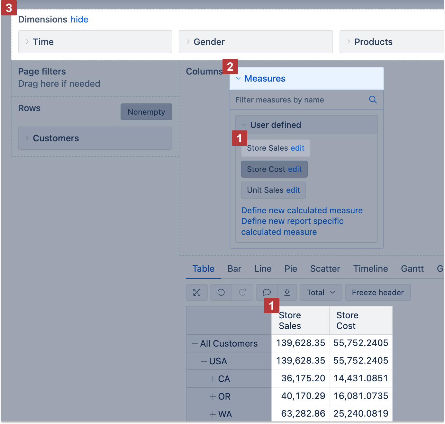Viewport: 445px width, 424px height.
Task: Toggle the Unit Sales measure
Action: (266, 190)
